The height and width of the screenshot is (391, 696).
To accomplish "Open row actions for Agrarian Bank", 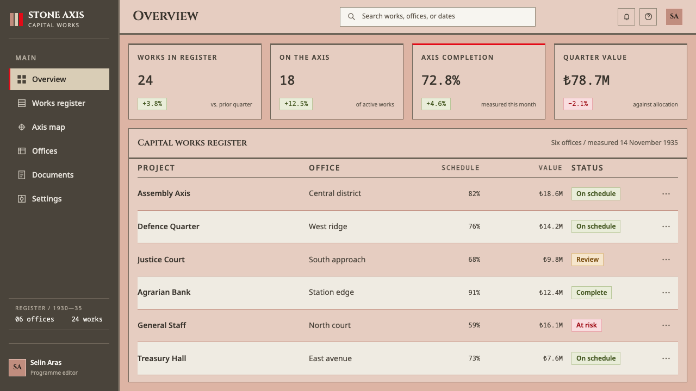I will [666, 293].
